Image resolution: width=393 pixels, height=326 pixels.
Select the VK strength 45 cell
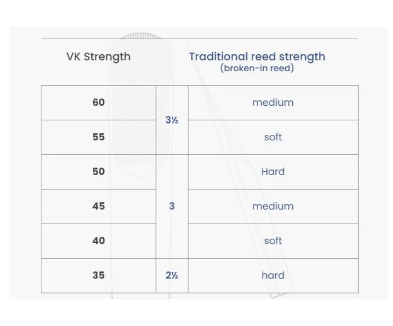pos(99,206)
